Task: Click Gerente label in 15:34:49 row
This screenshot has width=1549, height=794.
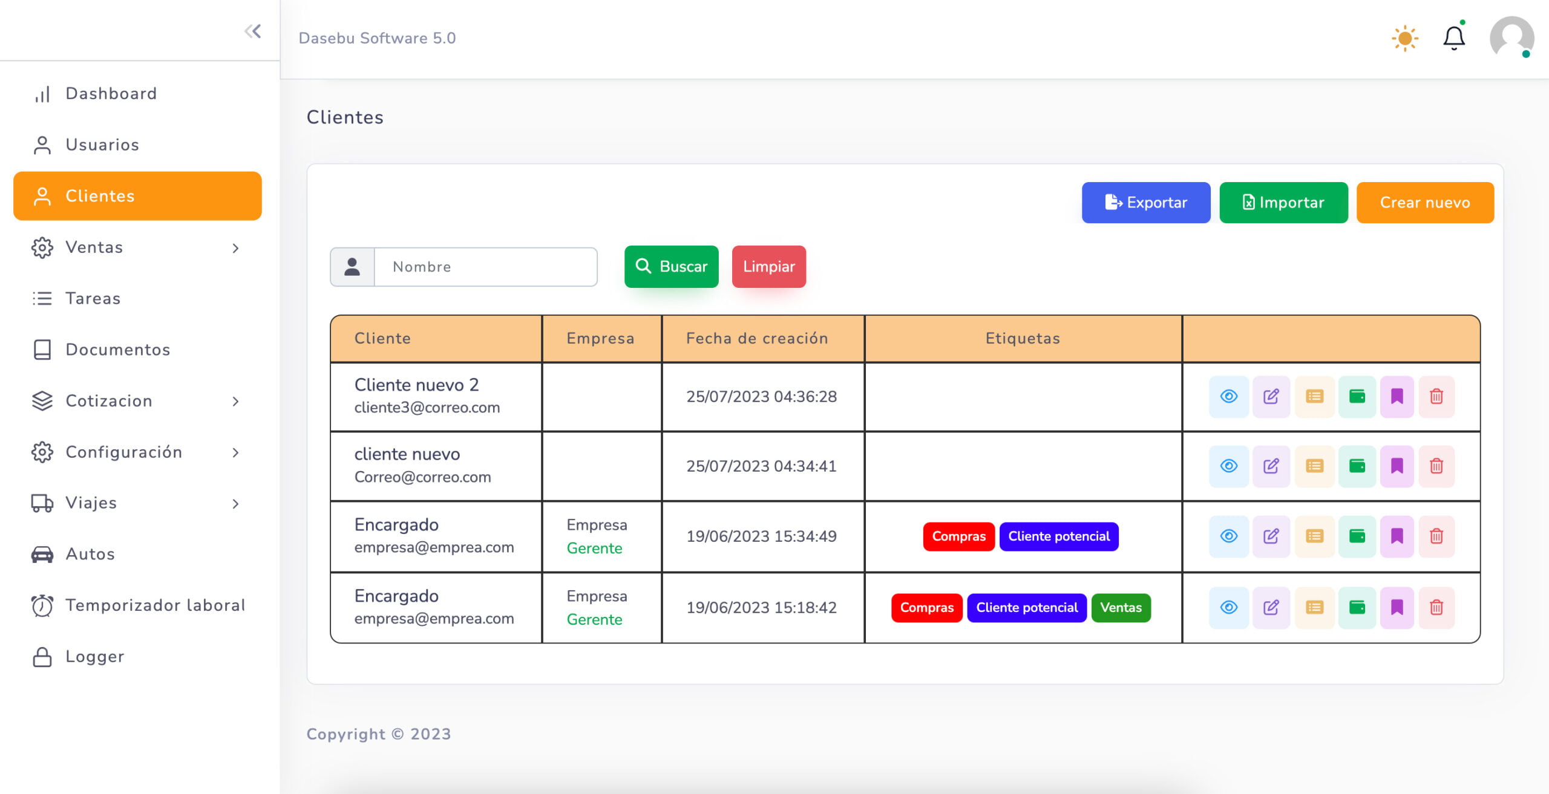Action: pos(594,548)
